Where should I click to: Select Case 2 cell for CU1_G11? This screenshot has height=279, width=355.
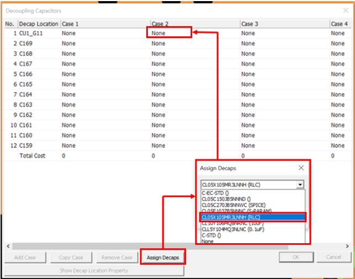[169, 33]
